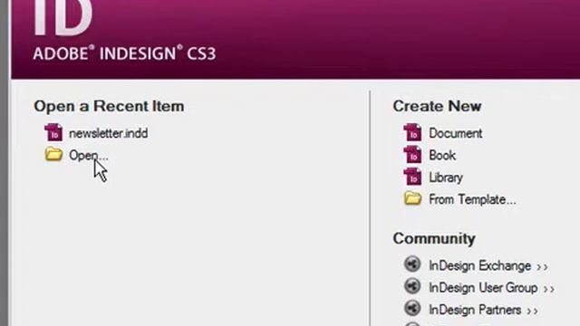This screenshot has width=580, height=326.
Task: Click the yellow folder icon beside Open...
Action: click(x=53, y=154)
